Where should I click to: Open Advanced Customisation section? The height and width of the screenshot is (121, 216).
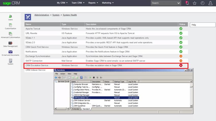coord(10,35)
